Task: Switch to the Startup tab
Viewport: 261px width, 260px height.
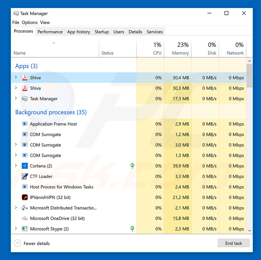Action: click(x=101, y=32)
